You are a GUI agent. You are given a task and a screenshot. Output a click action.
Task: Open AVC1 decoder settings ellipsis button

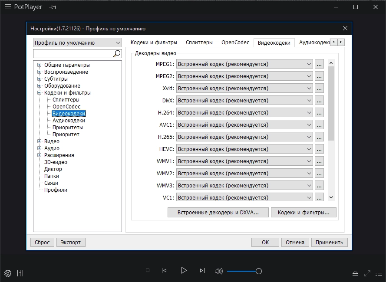point(319,125)
